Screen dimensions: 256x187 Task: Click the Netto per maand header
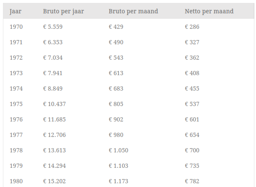209,11
